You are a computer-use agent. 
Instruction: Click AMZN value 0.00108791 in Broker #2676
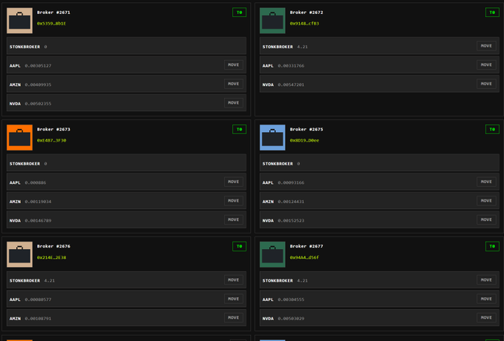point(38,319)
